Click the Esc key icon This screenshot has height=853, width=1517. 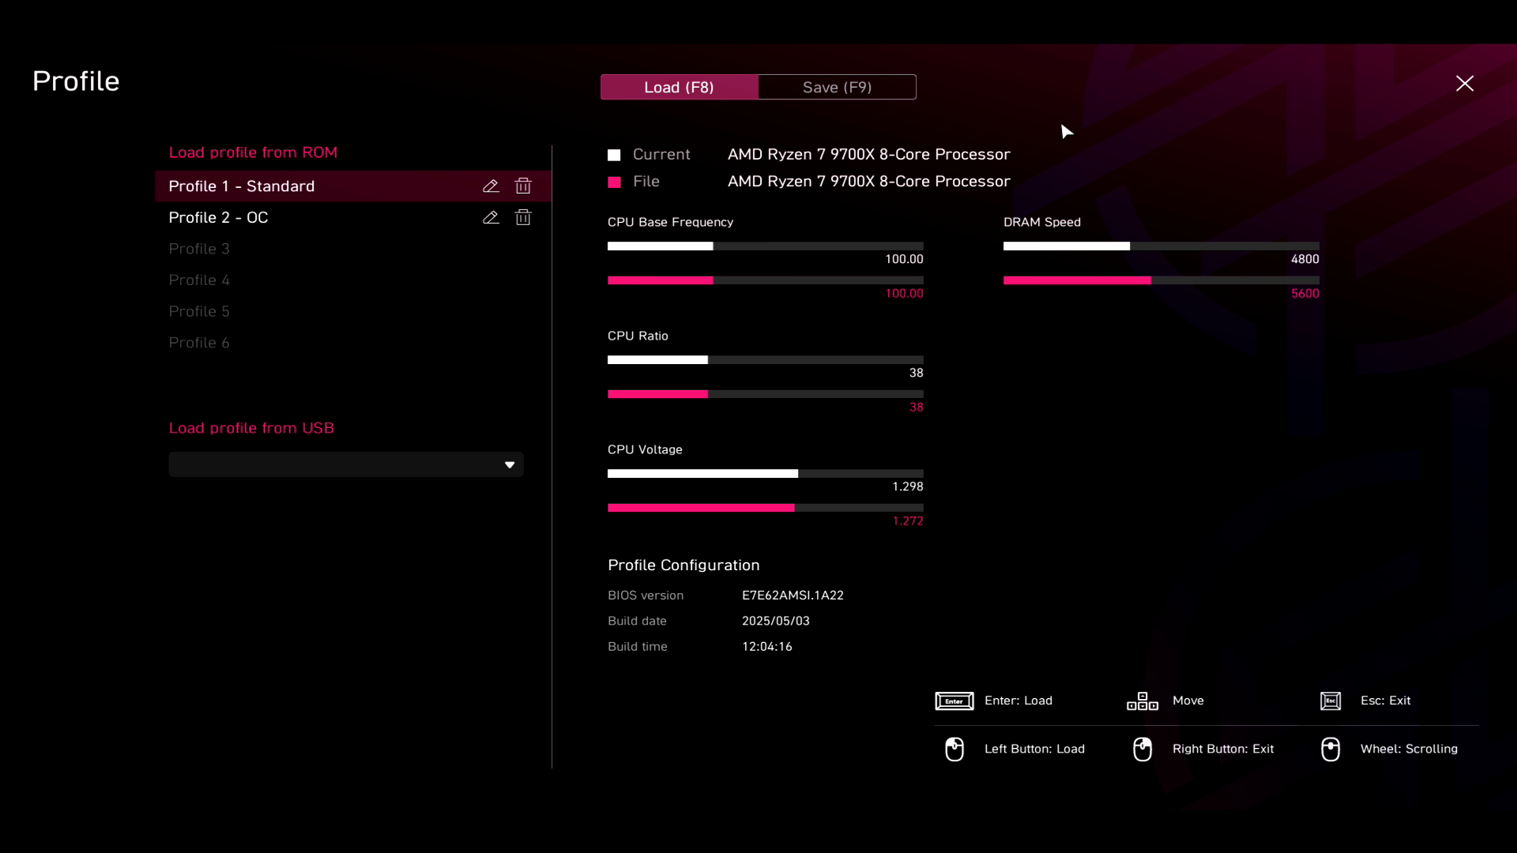point(1331,701)
